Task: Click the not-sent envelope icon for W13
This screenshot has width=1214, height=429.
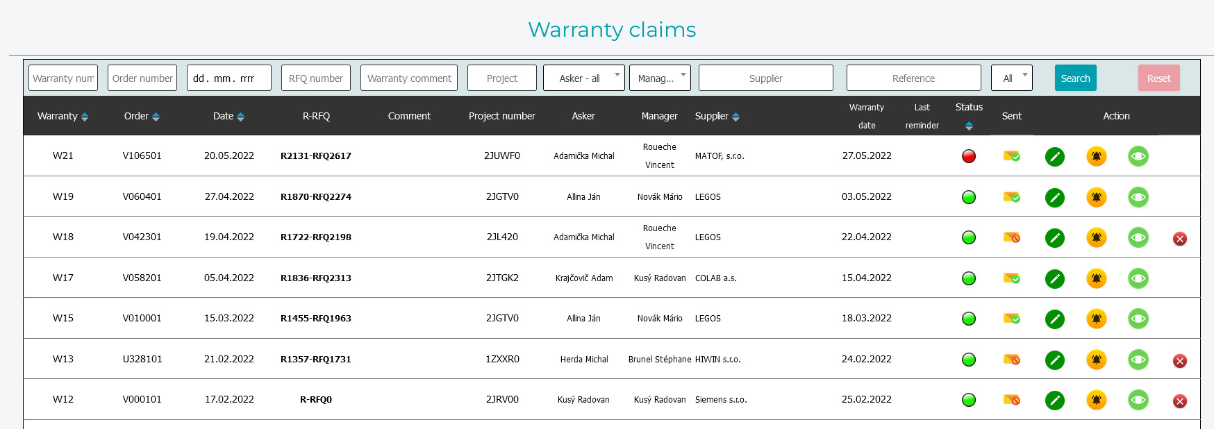Action: (x=1011, y=360)
